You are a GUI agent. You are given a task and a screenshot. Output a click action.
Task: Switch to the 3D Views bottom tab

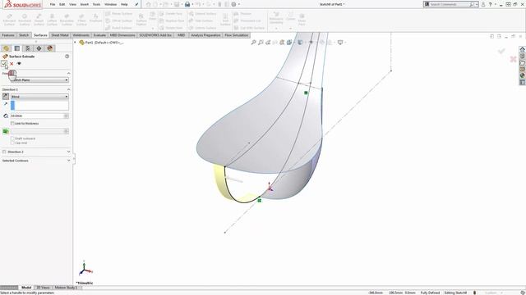coord(43,288)
